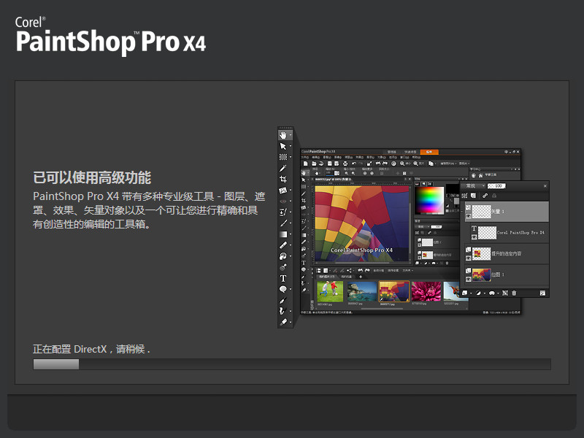The image size is (584, 438).
Task: Select the Pick arrow tool in the enlarged tool strip
Action: click(x=283, y=146)
